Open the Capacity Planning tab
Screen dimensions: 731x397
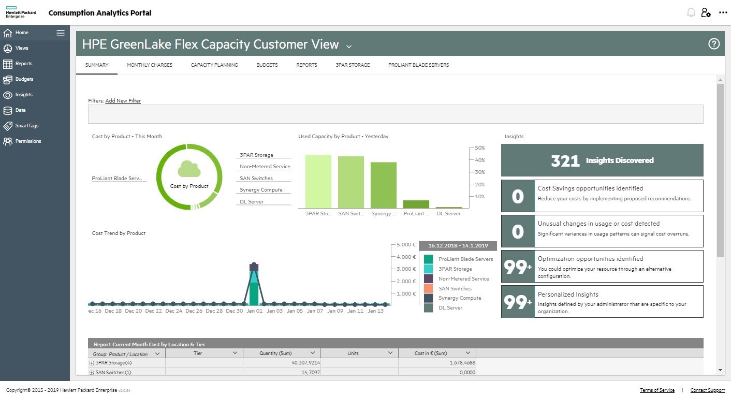coord(214,65)
